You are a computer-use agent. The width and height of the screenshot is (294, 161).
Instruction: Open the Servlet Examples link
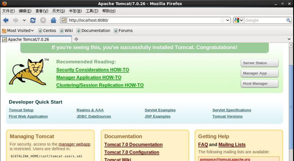[x=160, y=110]
